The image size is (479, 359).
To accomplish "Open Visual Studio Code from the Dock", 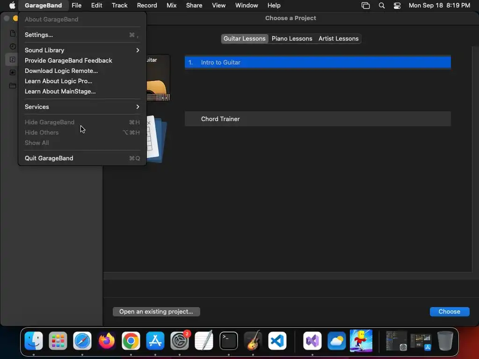I will [277, 340].
